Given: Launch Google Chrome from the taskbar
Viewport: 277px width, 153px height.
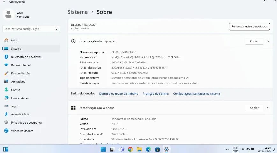Looking at the screenshot, I should [130, 149].
